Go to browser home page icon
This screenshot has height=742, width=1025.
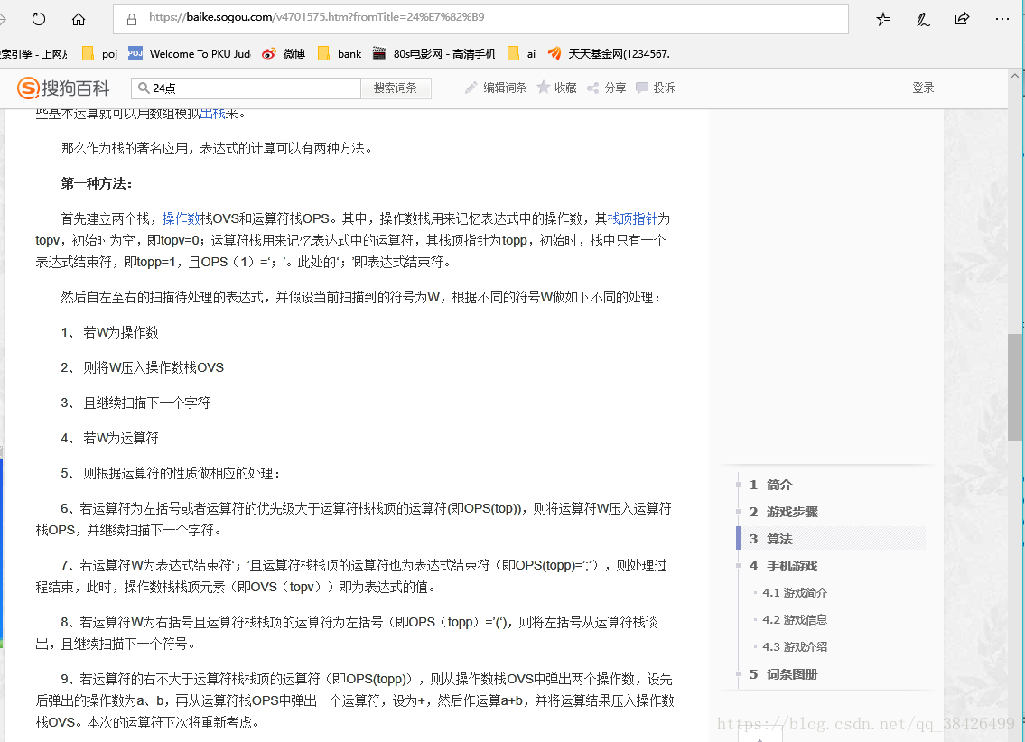click(x=79, y=19)
